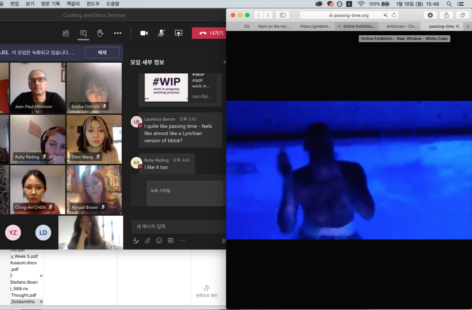
Task: Open 도움말 menu
Action: tap(113, 4)
